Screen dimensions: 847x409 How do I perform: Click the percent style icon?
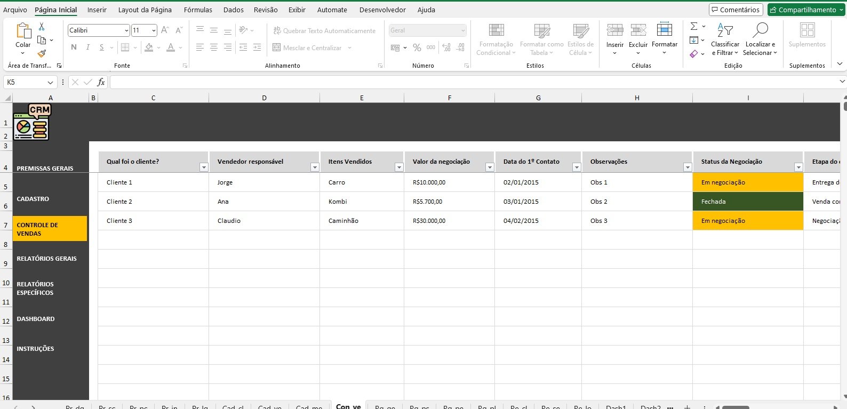tap(417, 47)
